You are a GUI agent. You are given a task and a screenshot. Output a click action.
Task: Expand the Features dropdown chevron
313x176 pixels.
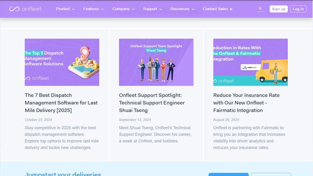[102, 9]
